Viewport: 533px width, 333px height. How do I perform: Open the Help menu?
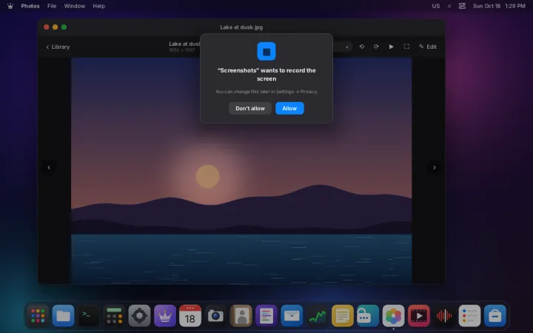(x=98, y=6)
